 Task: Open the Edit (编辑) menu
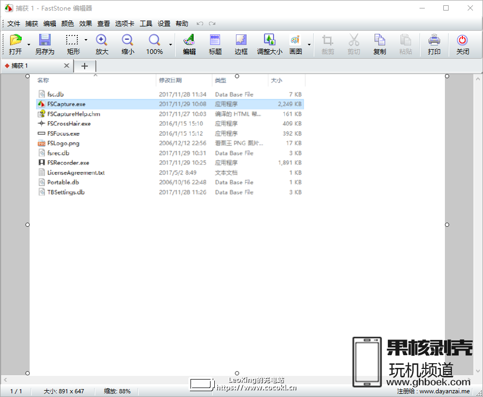[x=50, y=24]
